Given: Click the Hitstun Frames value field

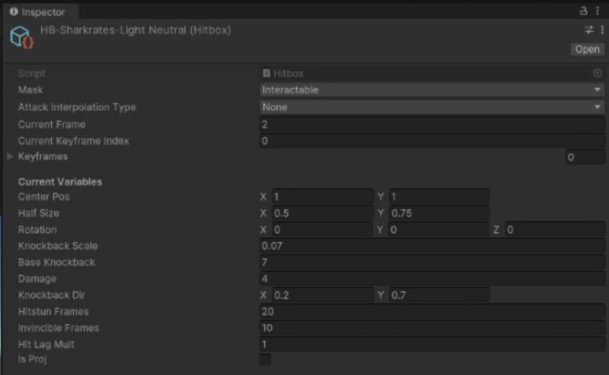Looking at the screenshot, I should 432,312.
